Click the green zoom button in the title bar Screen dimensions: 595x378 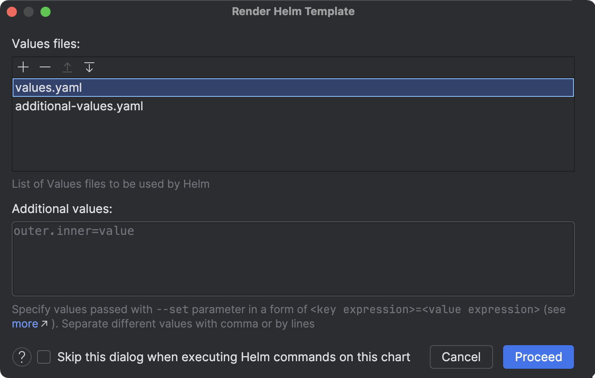pyautogui.click(x=46, y=11)
